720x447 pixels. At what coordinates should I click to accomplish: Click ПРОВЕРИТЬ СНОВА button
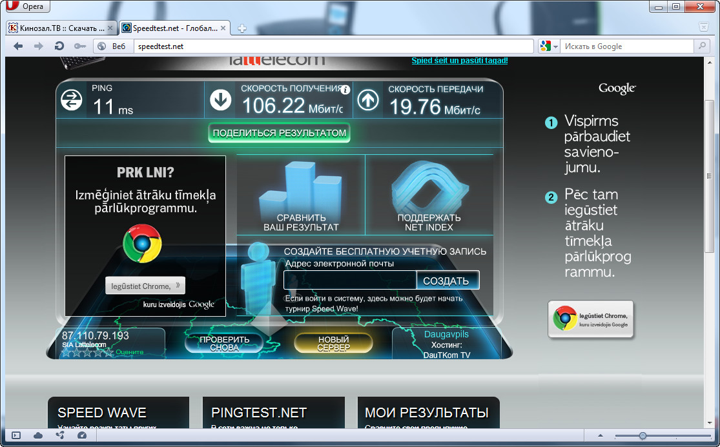224,343
